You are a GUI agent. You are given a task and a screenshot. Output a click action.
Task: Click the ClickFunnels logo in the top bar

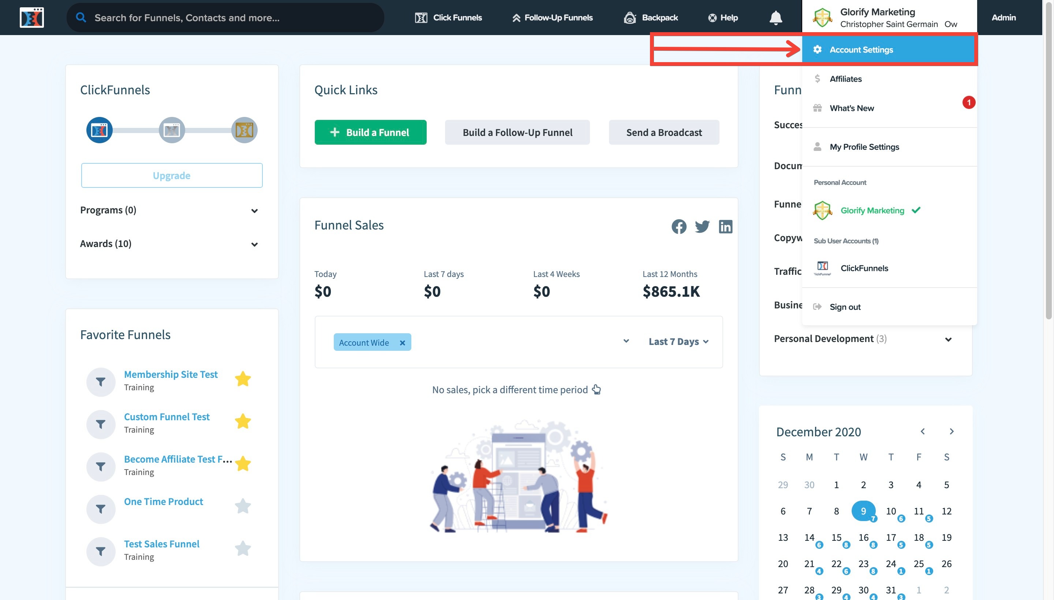tap(31, 17)
